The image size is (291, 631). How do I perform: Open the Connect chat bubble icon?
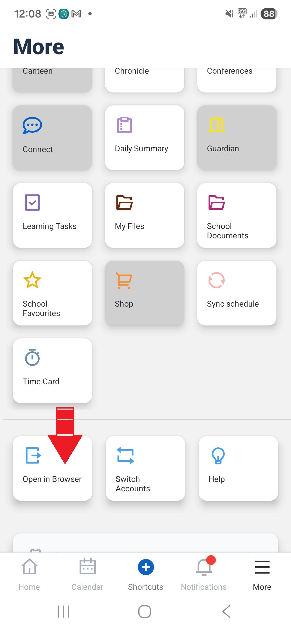pos(32,125)
